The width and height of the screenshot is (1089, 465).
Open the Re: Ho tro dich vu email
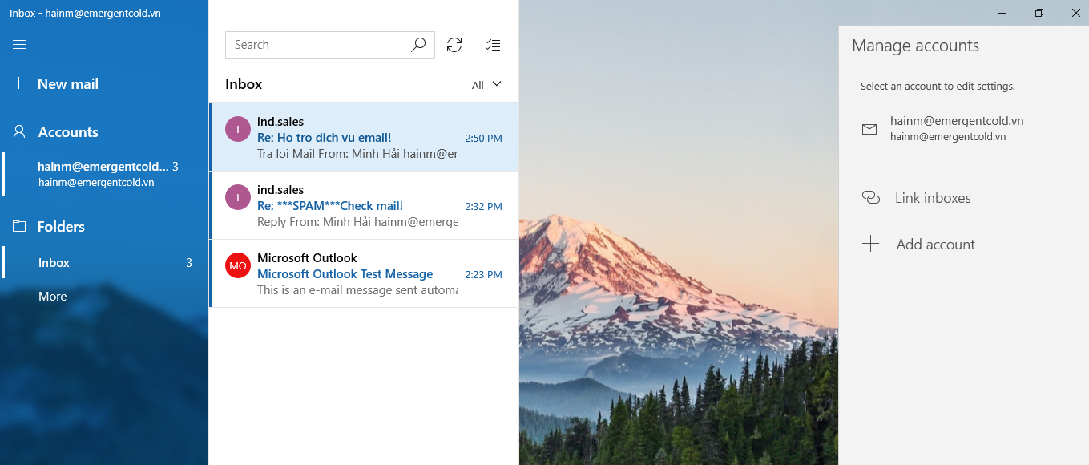coord(324,138)
